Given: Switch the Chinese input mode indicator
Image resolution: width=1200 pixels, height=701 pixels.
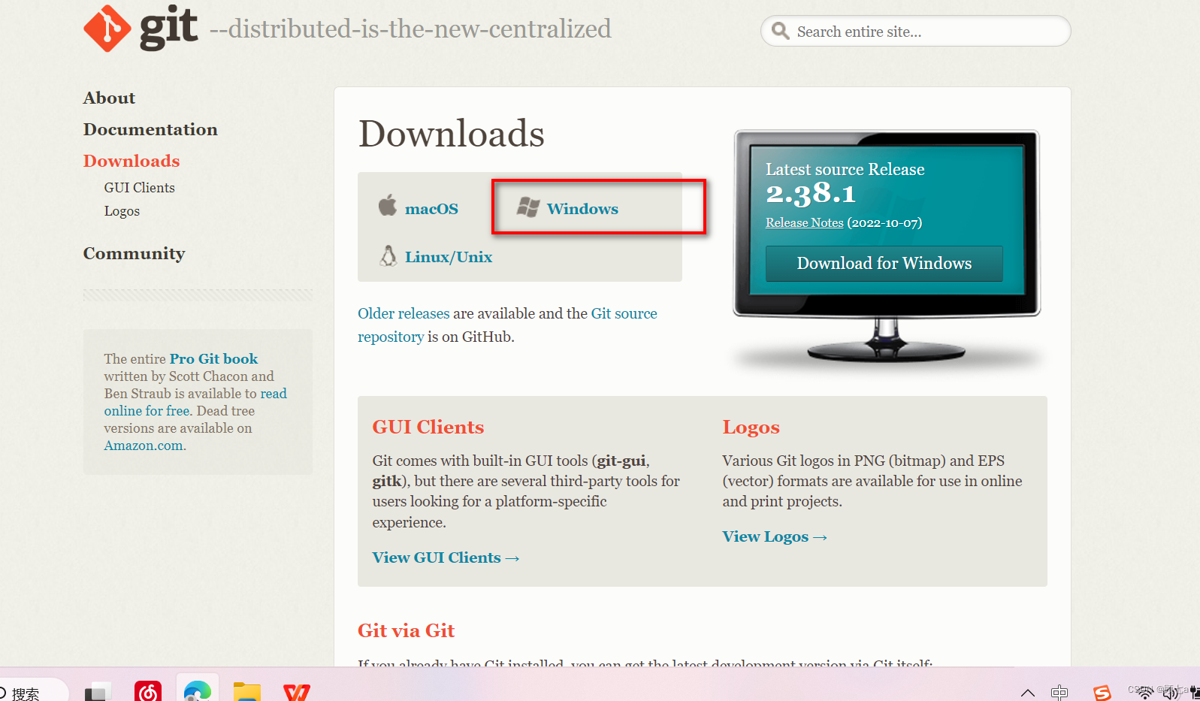Looking at the screenshot, I should (1059, 693).
